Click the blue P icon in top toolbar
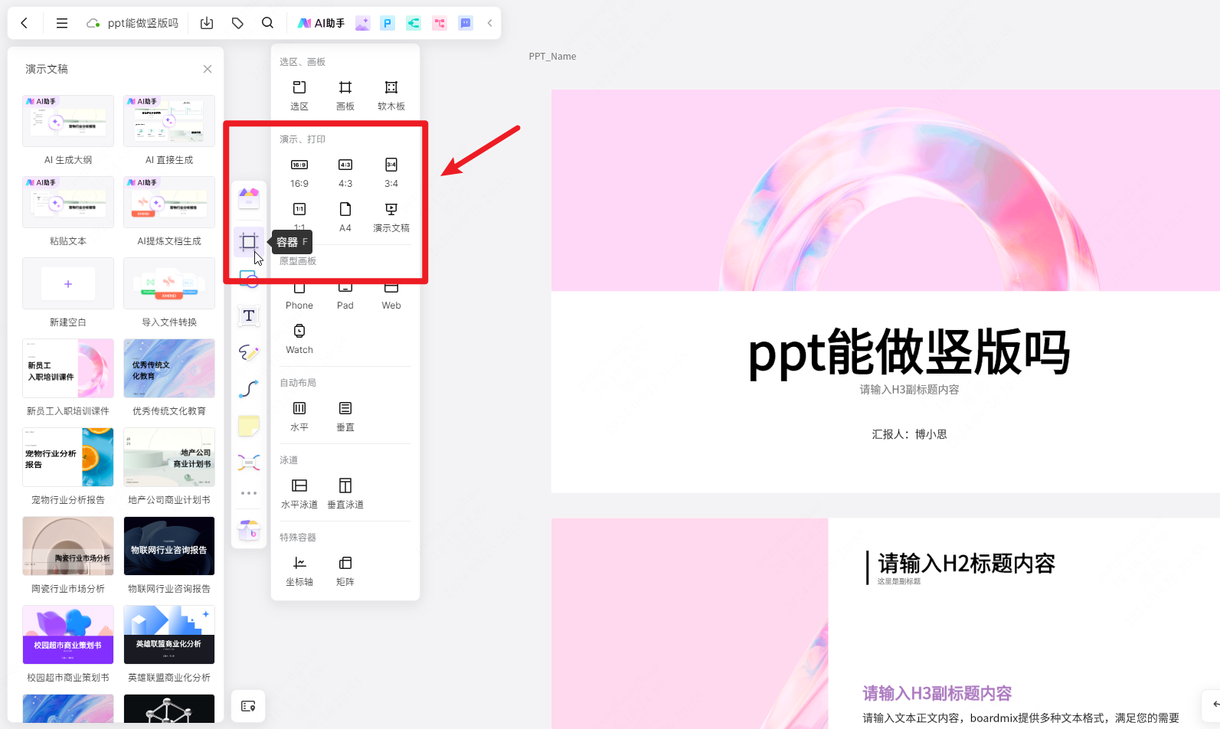Screen dimensions: 1220x729 click(x=388, y=23)
